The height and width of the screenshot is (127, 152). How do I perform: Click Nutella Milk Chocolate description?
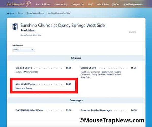tap(27, 72)
